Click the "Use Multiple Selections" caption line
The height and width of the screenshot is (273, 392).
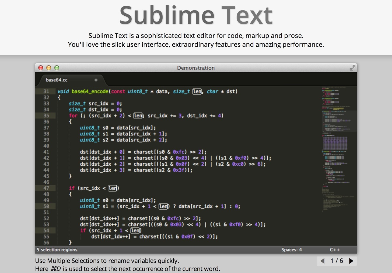[x=107, y=261]
